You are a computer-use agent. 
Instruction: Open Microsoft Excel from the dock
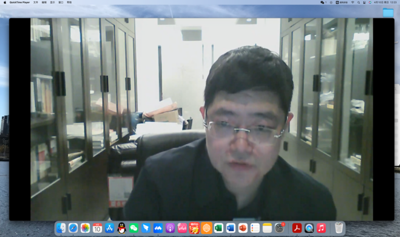(219, 228)
